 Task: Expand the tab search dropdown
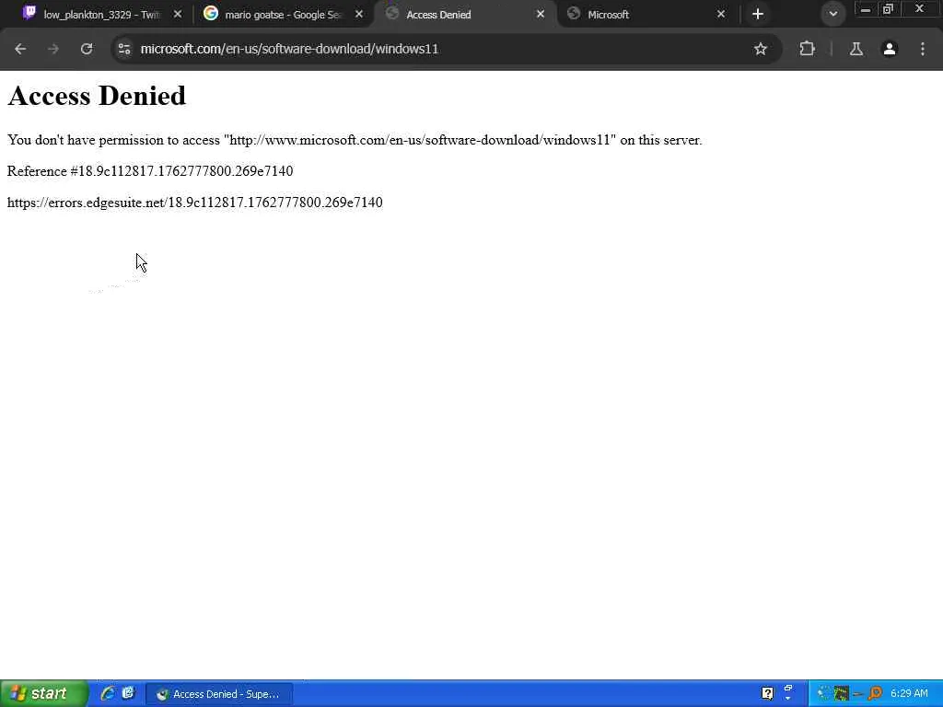coord(832,14)
